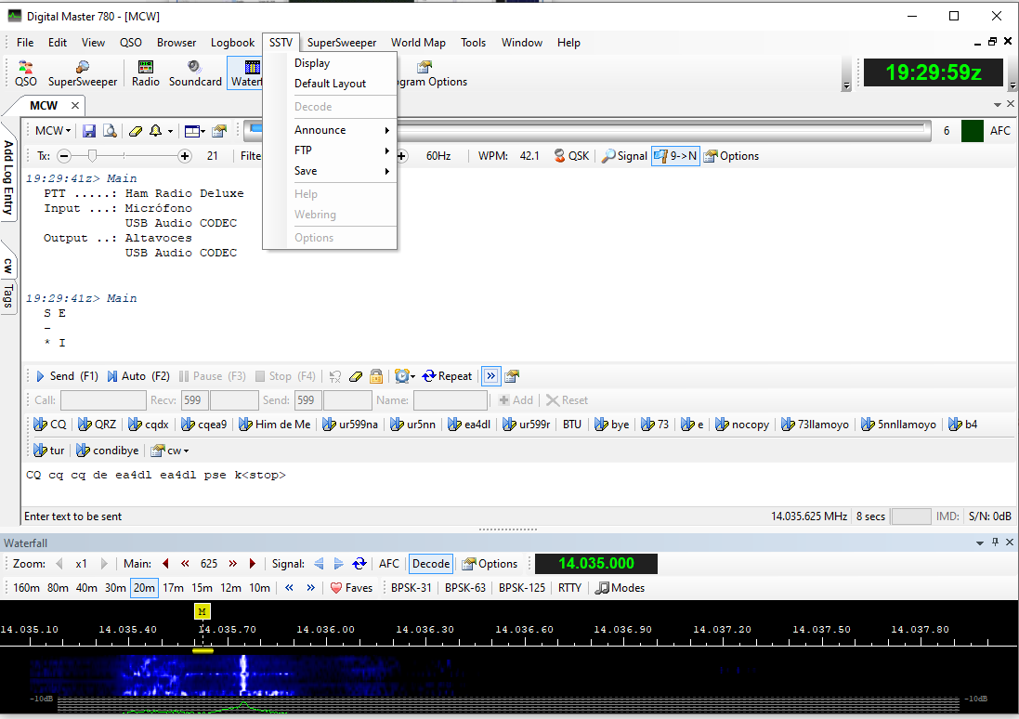Click the send toolbar options icon
Viewport: 1019px width, 719px height.
coord(512,376)
